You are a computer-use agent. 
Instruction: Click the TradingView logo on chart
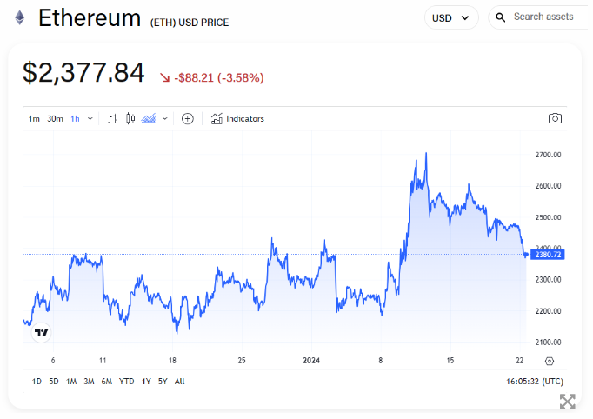[x=41, y=332]
